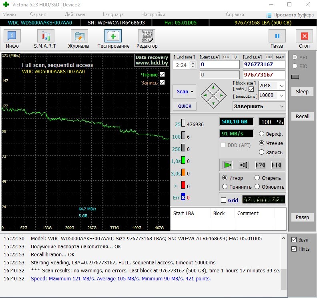Open the block size 2048 dropdown
The width and height of the screenshot is (317, 298).
point(281,86)
